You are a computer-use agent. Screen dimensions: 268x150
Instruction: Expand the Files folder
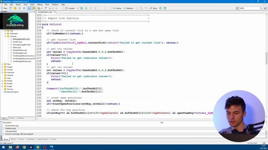click(3, 64)
